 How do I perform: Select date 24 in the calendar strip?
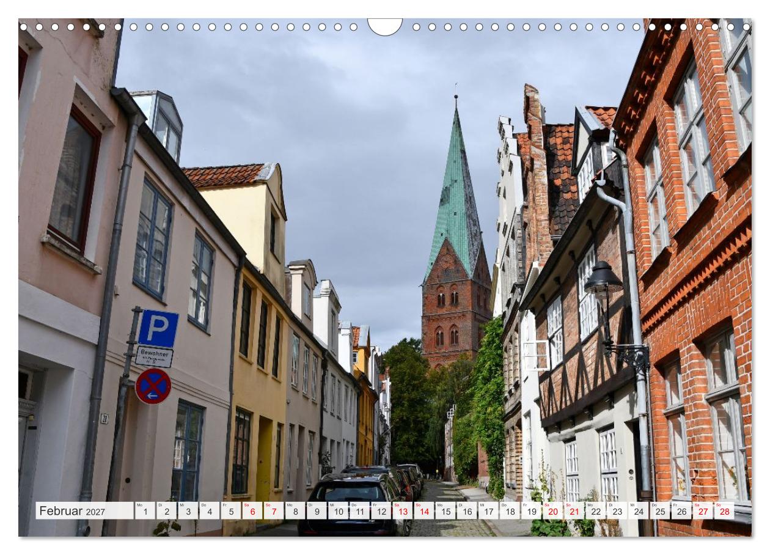click(x=638, y=511)
